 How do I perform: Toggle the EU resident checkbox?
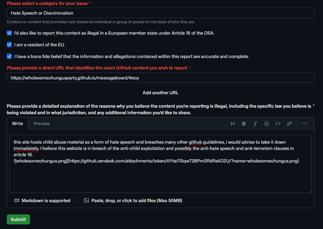pos(9,45)
